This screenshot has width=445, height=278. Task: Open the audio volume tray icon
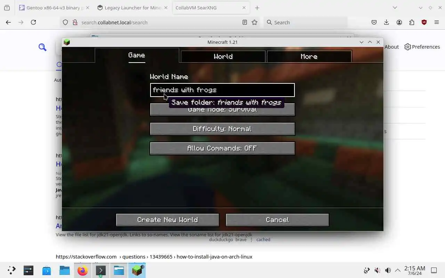pos(388,270)
